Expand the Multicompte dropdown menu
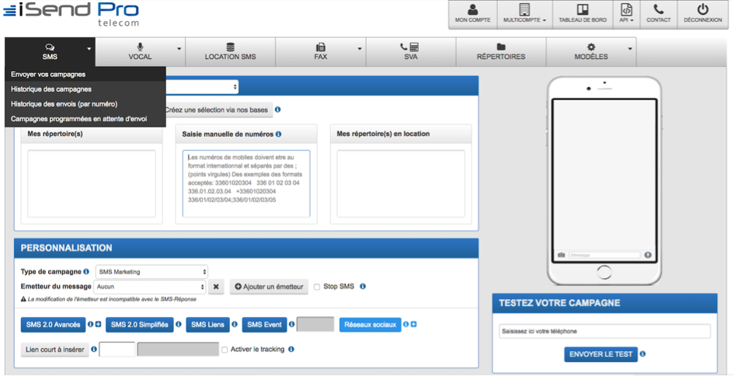 524,15
